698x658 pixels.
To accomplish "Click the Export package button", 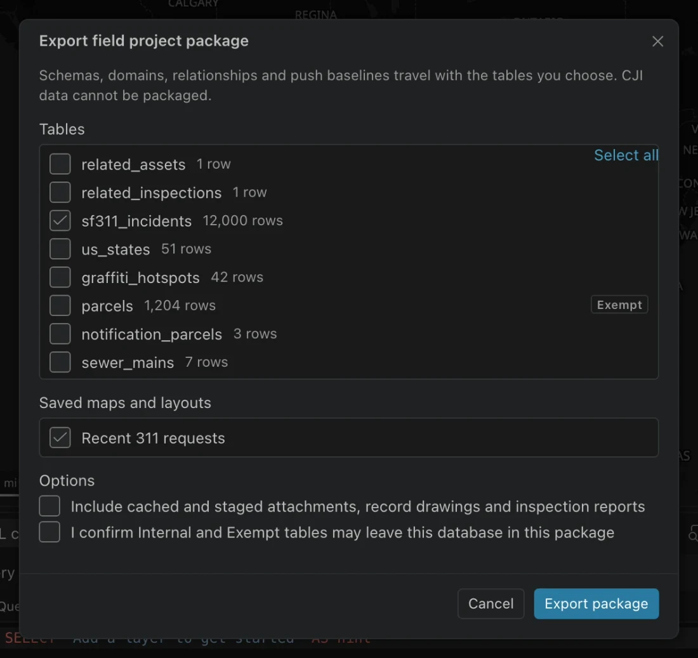I will (x=596, y=603).
